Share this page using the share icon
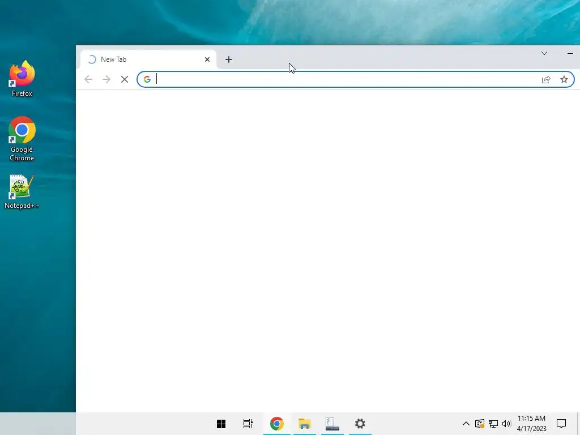The width and height of the screenshot is (580, 435). 546,79
